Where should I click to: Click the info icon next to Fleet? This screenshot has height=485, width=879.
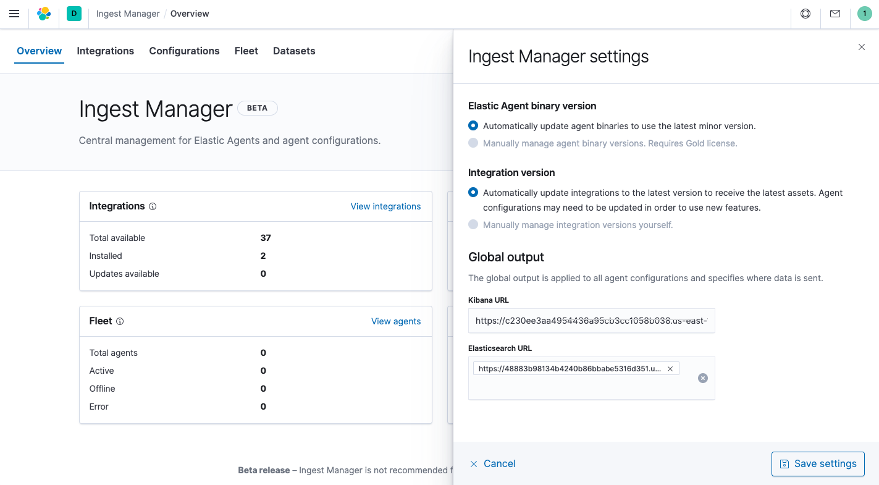[x=120, y=321]
